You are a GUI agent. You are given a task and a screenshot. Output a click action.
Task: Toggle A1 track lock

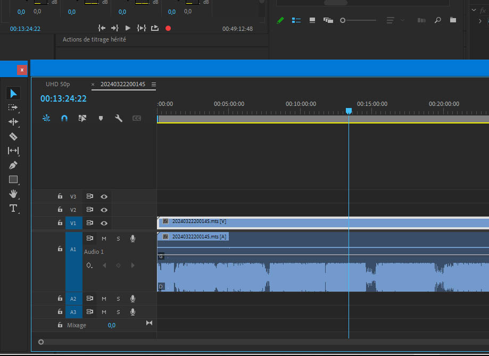pos(60,249)
